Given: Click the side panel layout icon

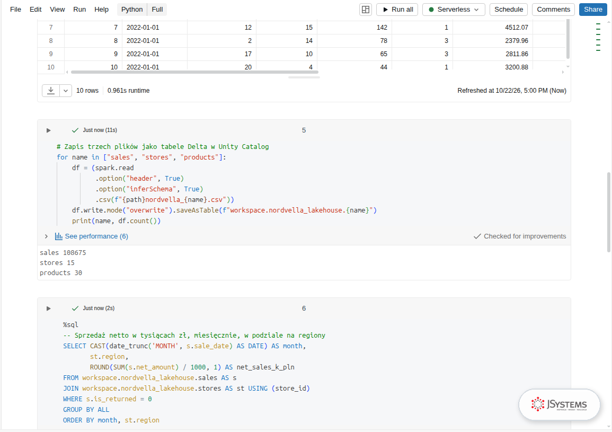Looking at the screenshot, I should point(365,10).
